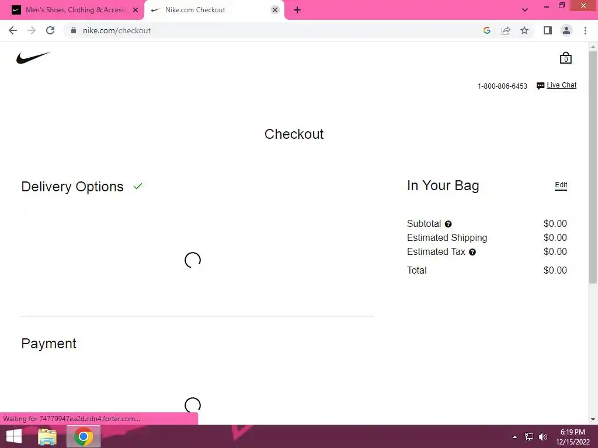The width and height of the screenshot is (598, 448).
Task: Close the Men's Shoes tab
Action: (135, 10)
